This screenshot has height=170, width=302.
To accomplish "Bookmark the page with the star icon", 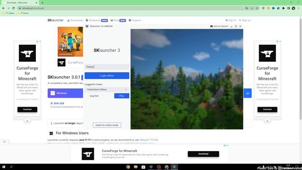I will [x=257, y=8].
